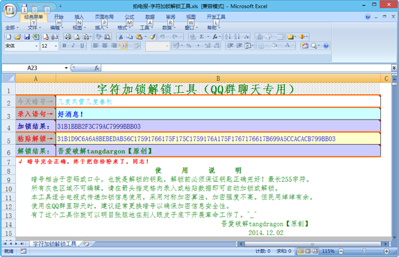Click the Format Painter brush icon
This screenshot has width=399, height=257.
(x=152, y=37)
